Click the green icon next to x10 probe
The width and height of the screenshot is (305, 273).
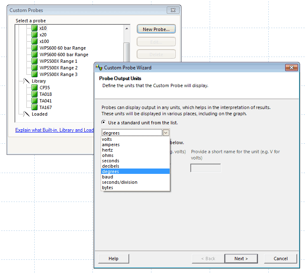(34, 28)
